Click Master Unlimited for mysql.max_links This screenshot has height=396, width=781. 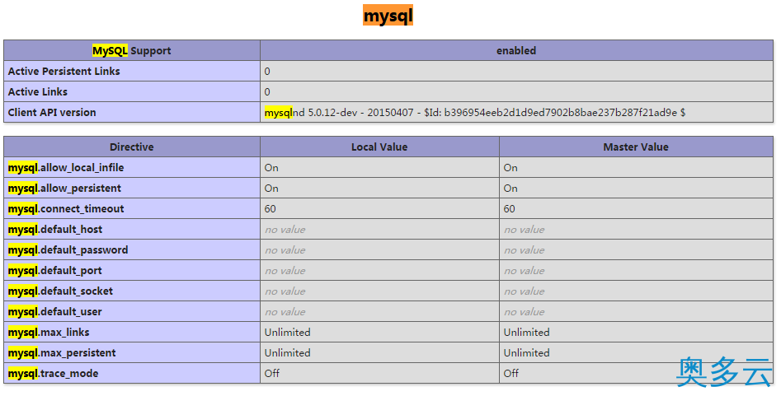pos(526,333)
